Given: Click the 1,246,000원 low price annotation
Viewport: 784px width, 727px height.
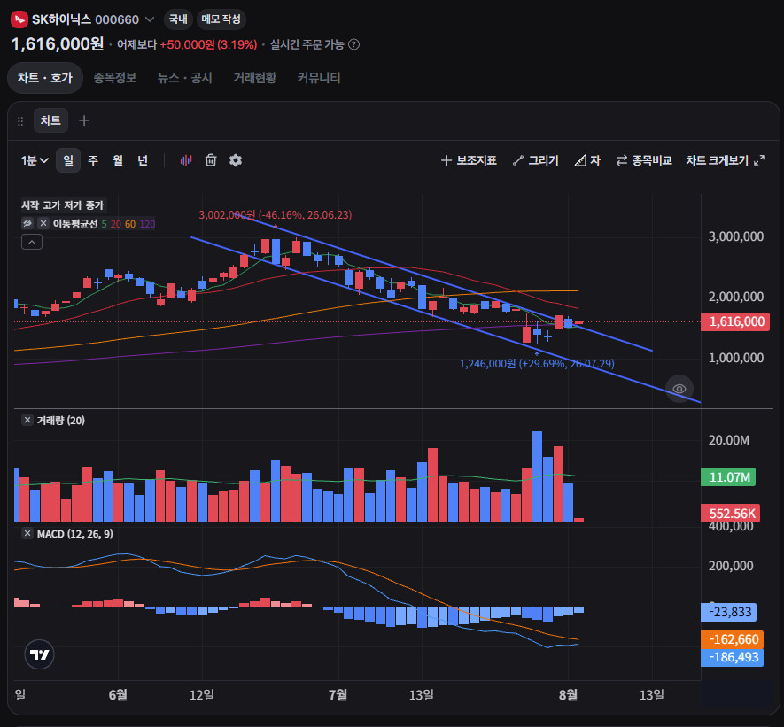Looking at the screenshot, I should click(537, 363).
